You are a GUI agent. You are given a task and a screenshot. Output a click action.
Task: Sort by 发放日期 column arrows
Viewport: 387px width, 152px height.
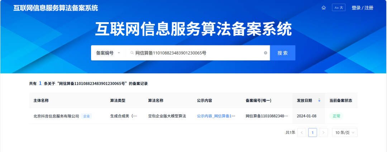[319, 100]
